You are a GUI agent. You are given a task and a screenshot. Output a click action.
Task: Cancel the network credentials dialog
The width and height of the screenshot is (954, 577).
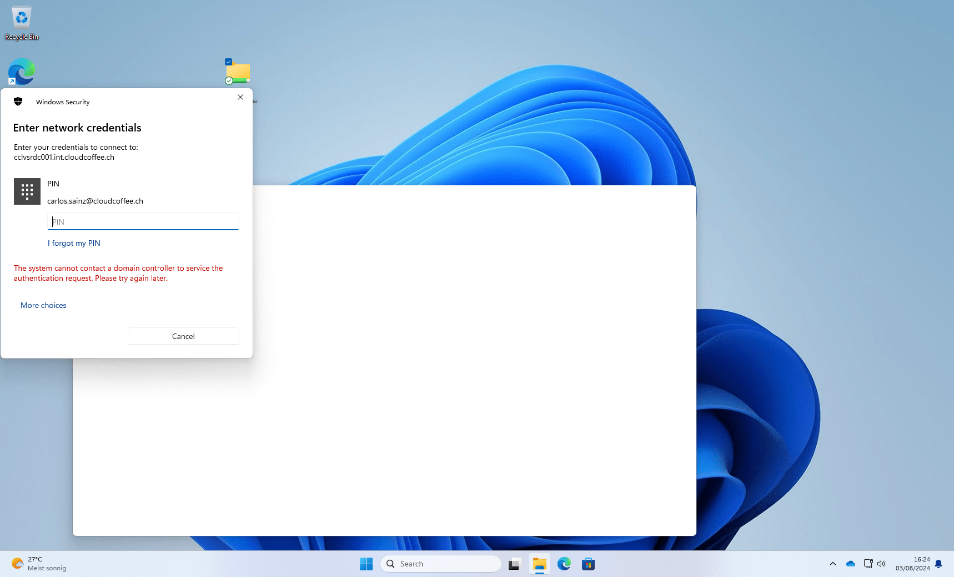[183, 336]
